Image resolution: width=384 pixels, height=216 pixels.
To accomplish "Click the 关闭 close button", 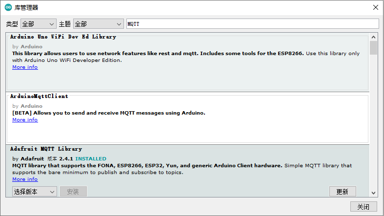I will point(364,207).
